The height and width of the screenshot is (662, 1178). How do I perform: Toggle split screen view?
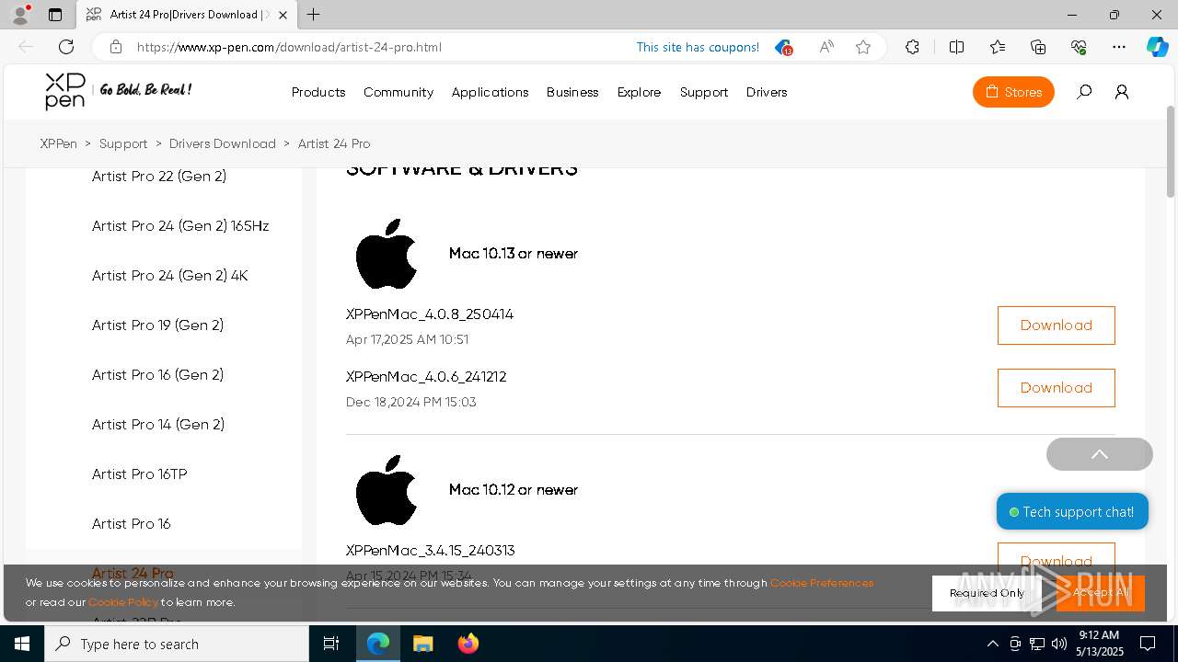click(x=956, y=47)
